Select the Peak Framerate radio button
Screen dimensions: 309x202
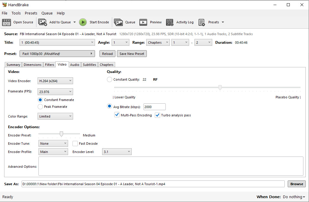coord(40,107)
